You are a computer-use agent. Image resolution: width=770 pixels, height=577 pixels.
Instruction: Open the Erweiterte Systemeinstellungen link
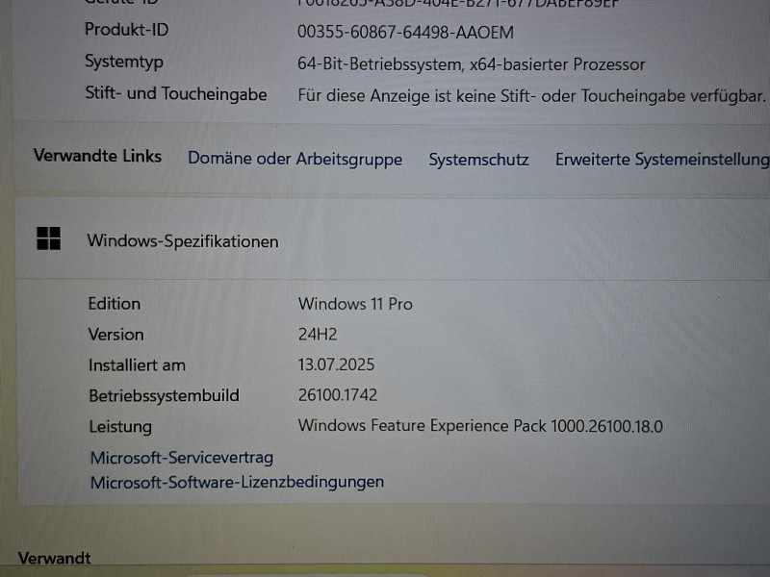662,160
